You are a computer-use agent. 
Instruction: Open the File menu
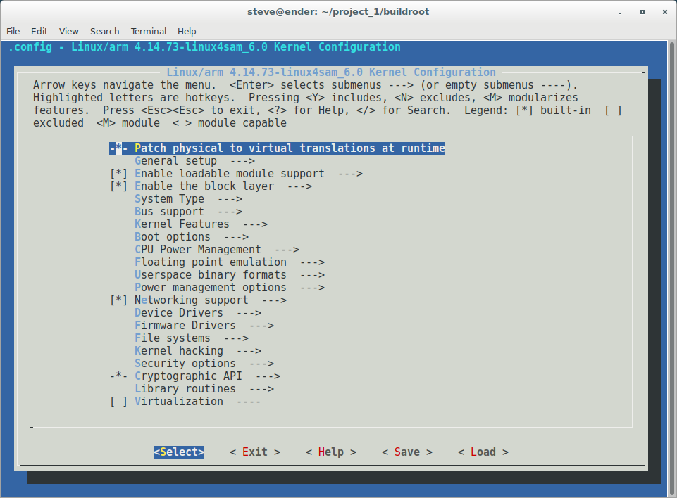pos(13,31)
